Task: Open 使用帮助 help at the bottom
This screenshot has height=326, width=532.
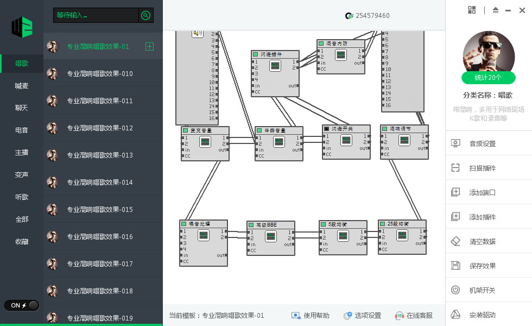Action: pos(311,316)
